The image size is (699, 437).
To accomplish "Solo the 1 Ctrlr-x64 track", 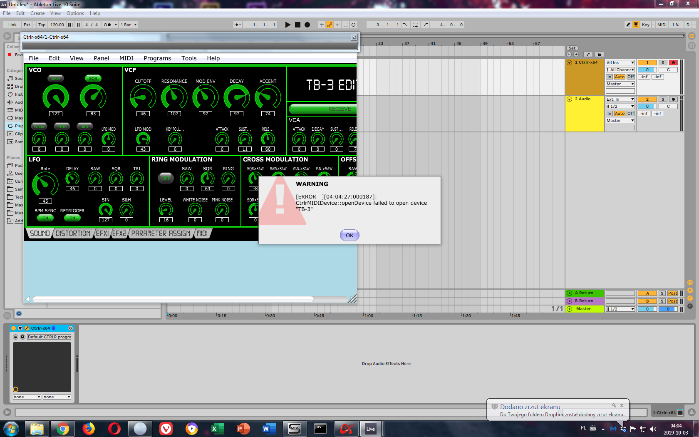I will [x=663, y=63].
